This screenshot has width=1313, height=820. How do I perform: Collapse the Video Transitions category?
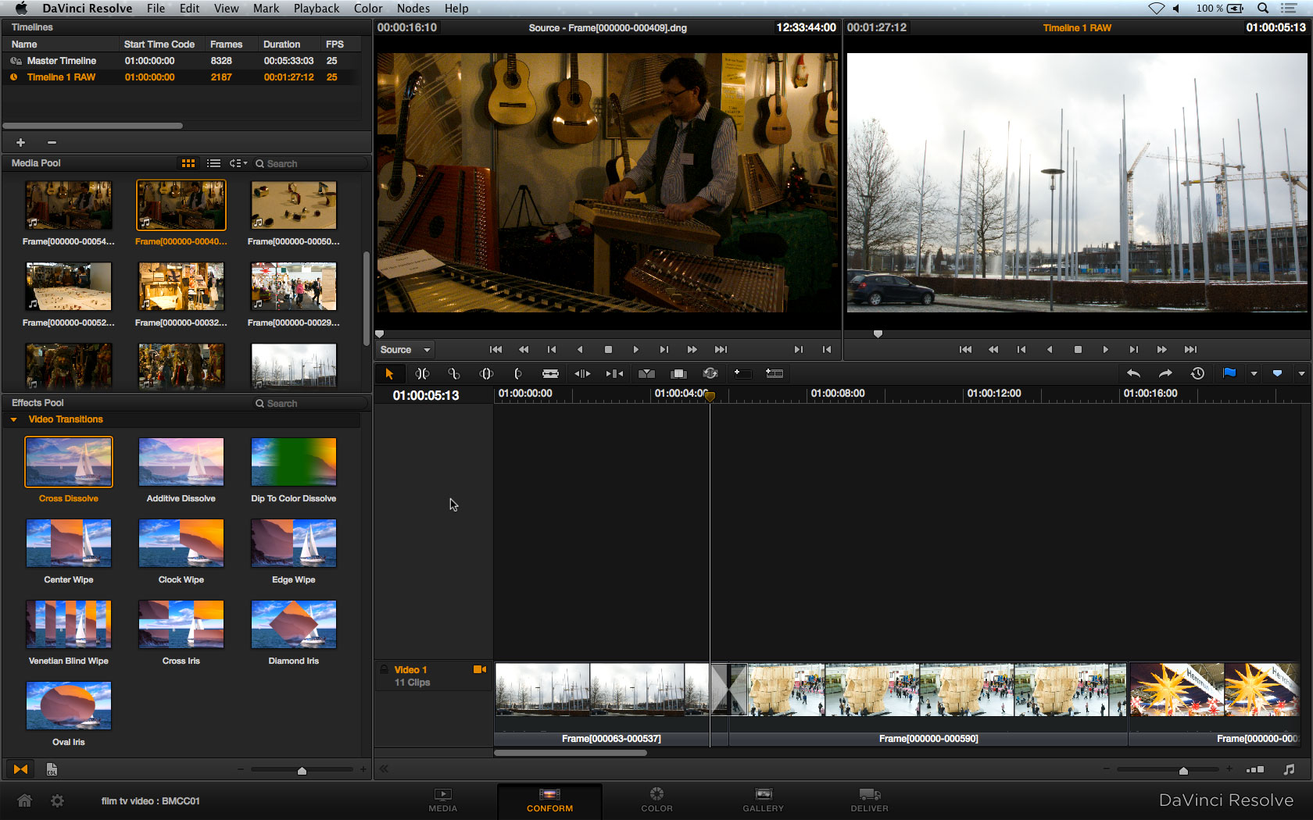click(x=13, y=419)
